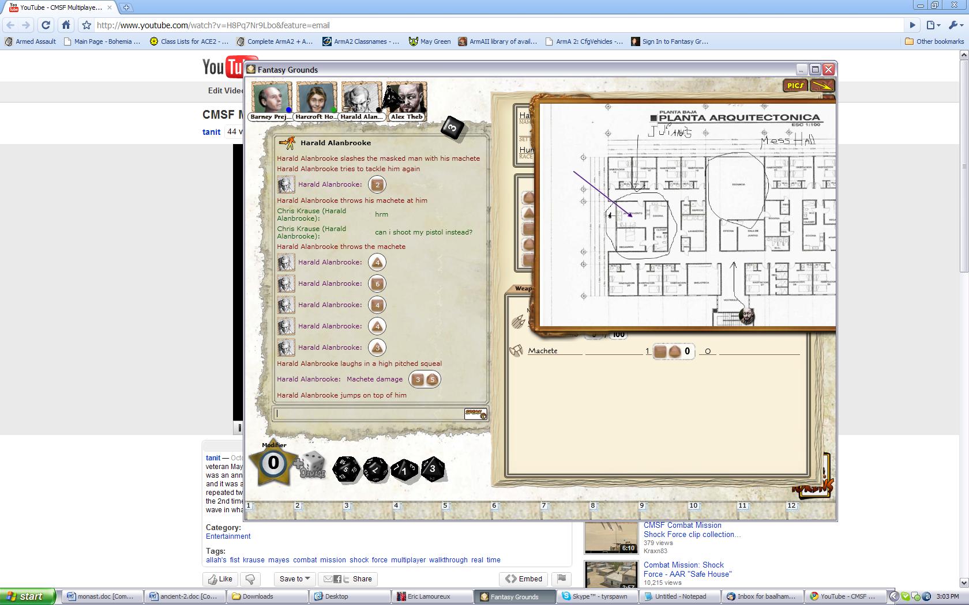969x605 pixels.
Task: Click the speak mode icon in chat
Action: click(x=475, y=414)
